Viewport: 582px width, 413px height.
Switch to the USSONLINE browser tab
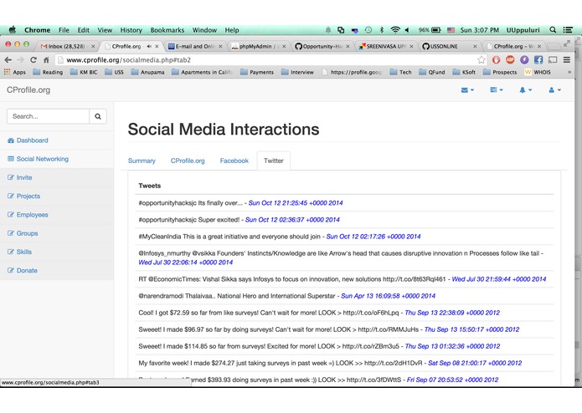point(449,46)
